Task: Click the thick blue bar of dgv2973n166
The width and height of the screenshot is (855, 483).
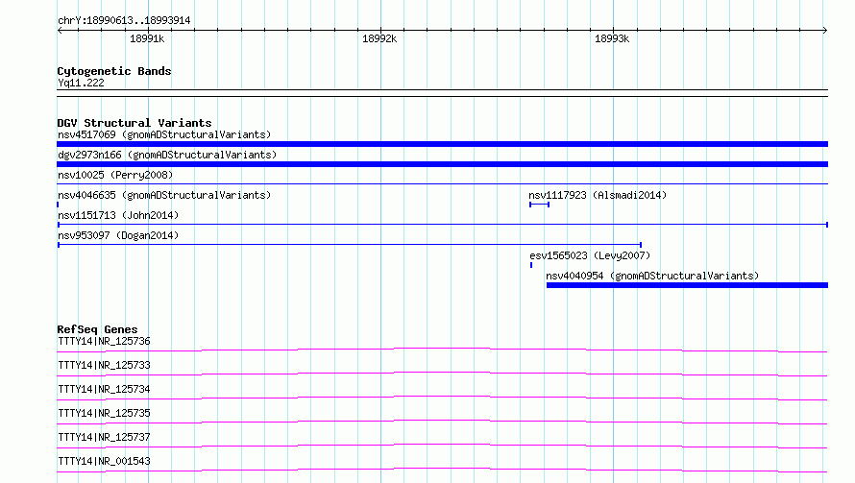Action: tap(442, 164)
